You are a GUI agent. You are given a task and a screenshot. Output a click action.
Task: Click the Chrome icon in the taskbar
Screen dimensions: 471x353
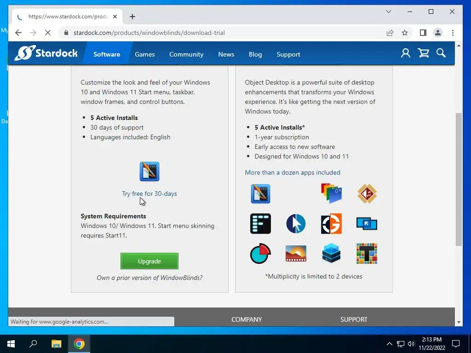[x=79, y=344]
